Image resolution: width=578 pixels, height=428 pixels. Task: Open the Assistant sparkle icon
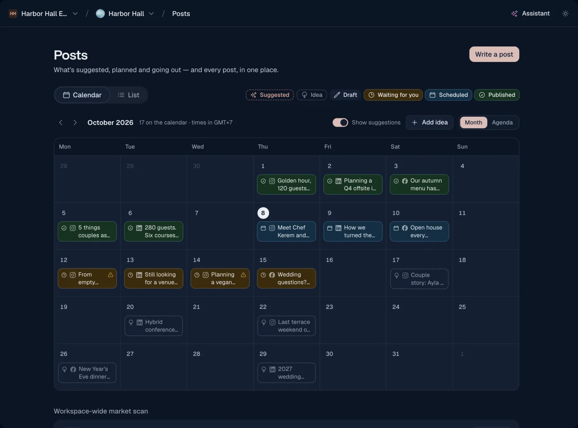coord(514,14)
